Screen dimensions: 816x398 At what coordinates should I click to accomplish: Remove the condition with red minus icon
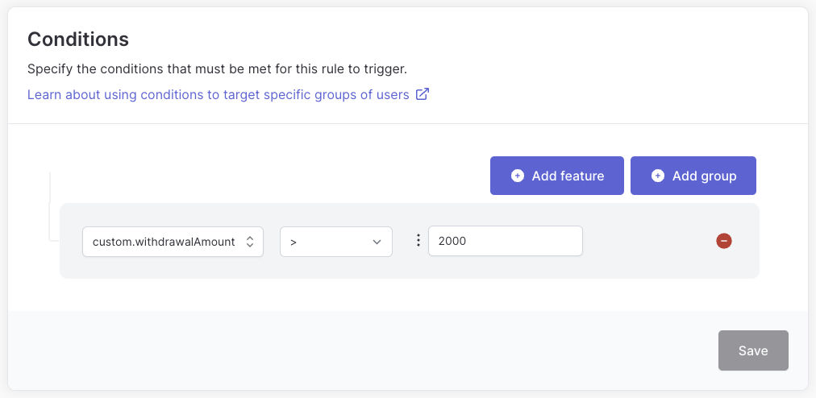(723, 241)
